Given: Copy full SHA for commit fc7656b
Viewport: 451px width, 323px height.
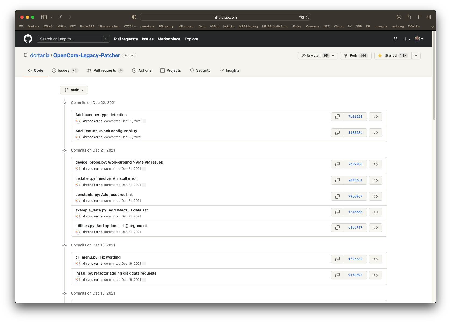Looking at the screenshot, I should [x=337, y=212].
